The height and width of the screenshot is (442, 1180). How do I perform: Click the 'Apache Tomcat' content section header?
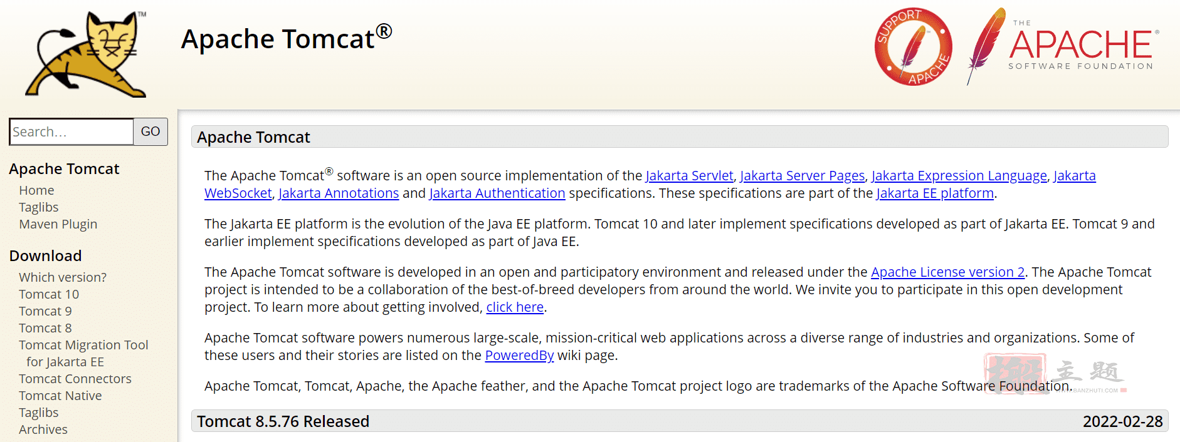tap(680, 137)
